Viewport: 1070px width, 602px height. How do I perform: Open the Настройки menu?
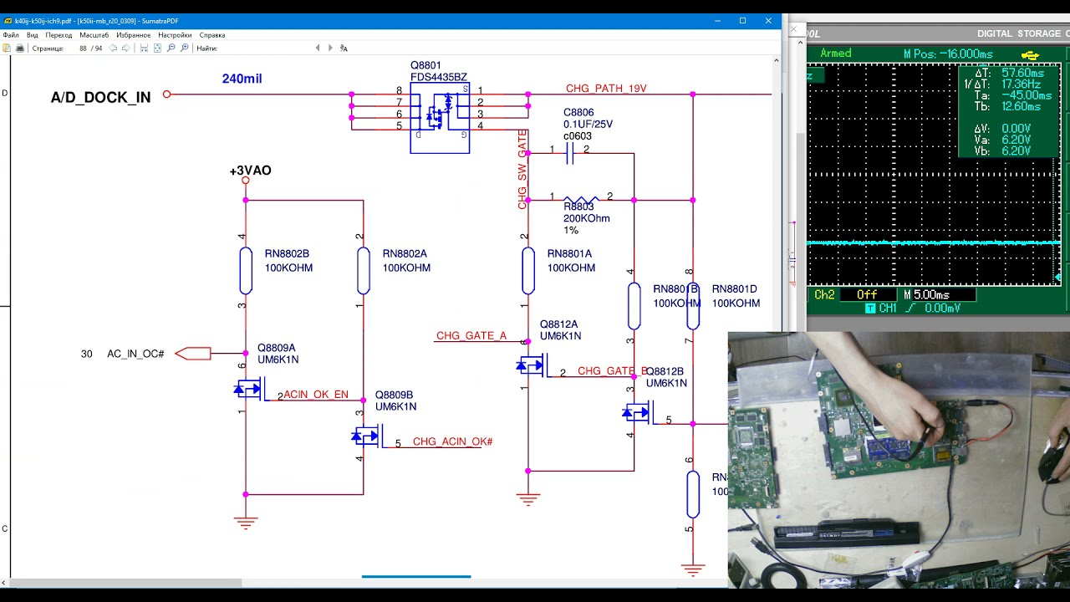(176, 35)
